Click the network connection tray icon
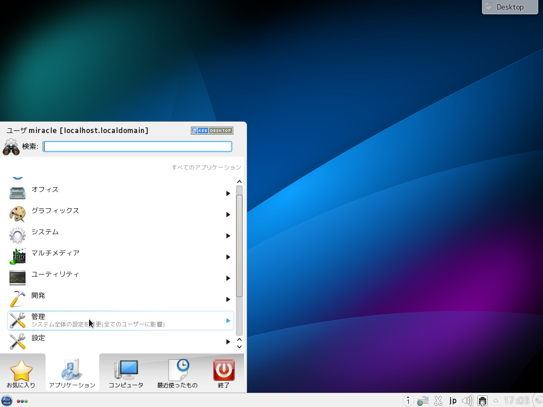The width and height of the screenshot is (543, 407). click(483, 401)
